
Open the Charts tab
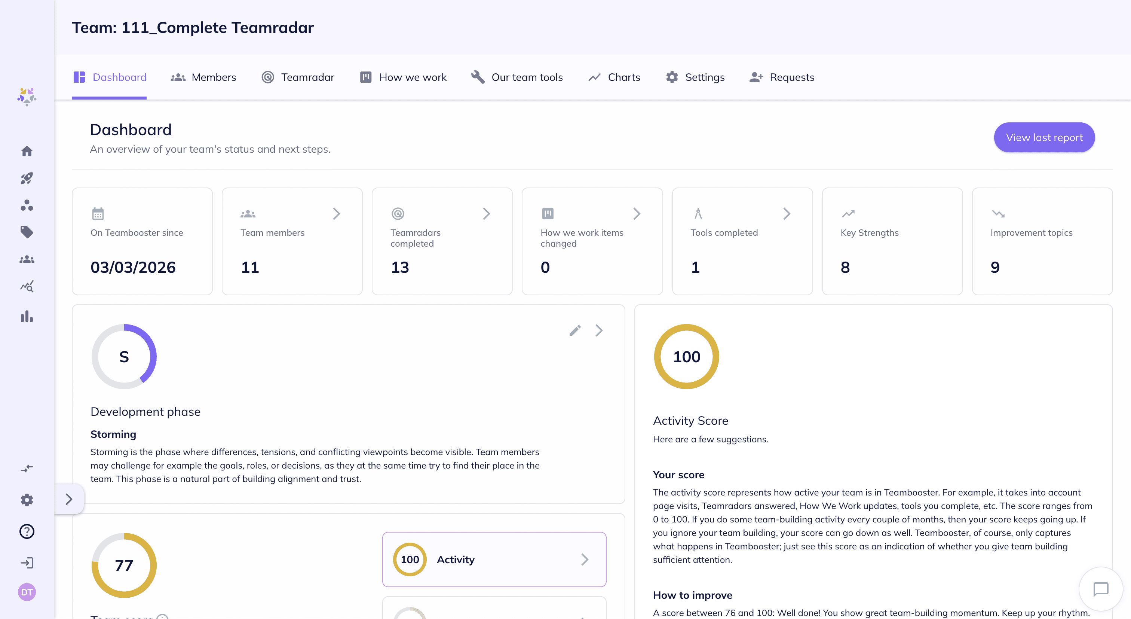(614, 77)
